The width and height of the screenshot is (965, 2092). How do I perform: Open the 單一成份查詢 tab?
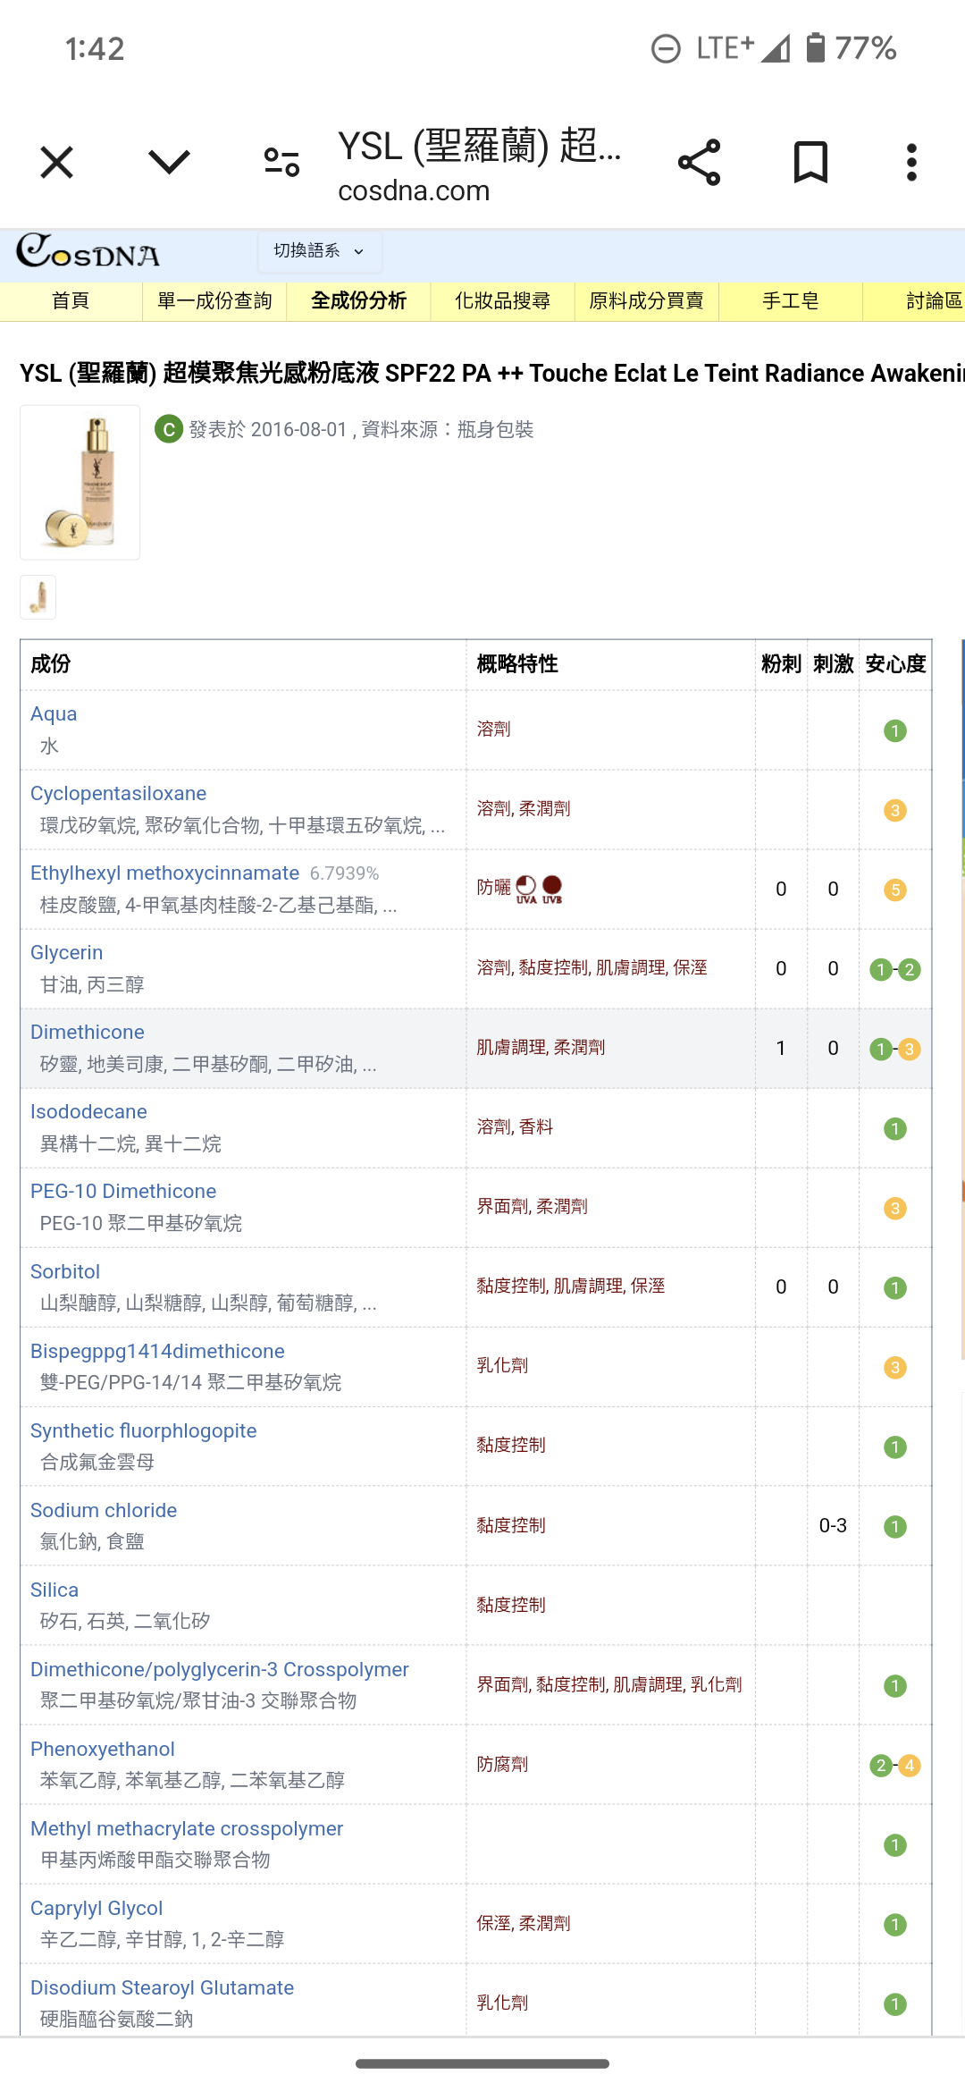click(214, 301)
